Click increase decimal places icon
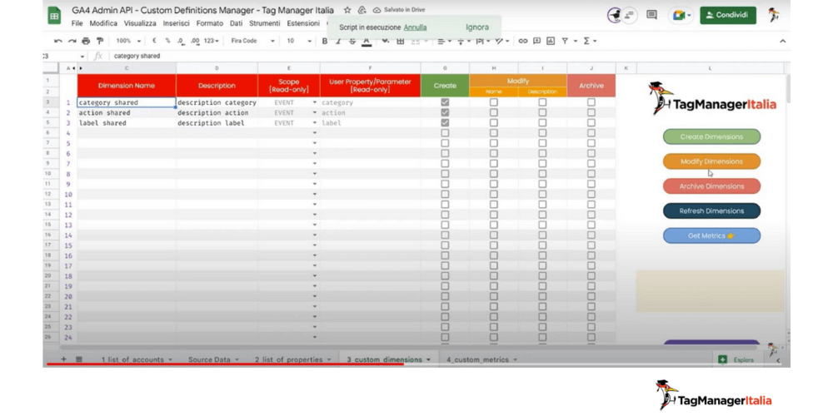This screenshot has width=833, height=416. tap(195, 41)
